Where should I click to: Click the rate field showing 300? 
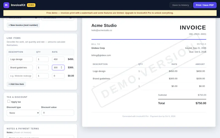[58, 68]
